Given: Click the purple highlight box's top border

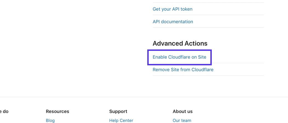Looking at the screenshot, I should pos(179,50).
